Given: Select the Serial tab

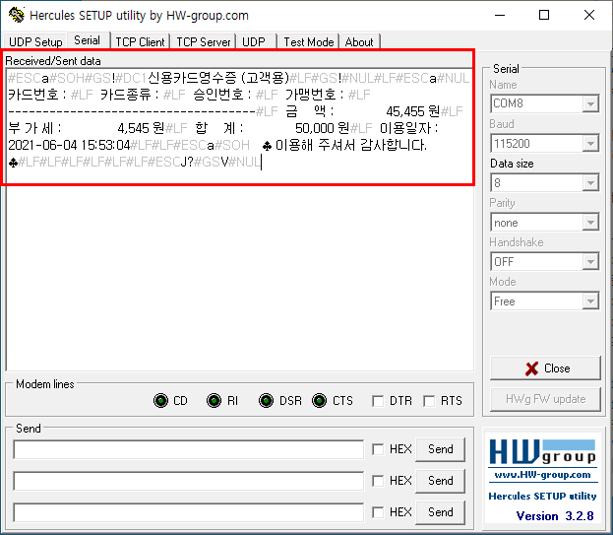Looking at the screenshot, I should coord(88,40).
